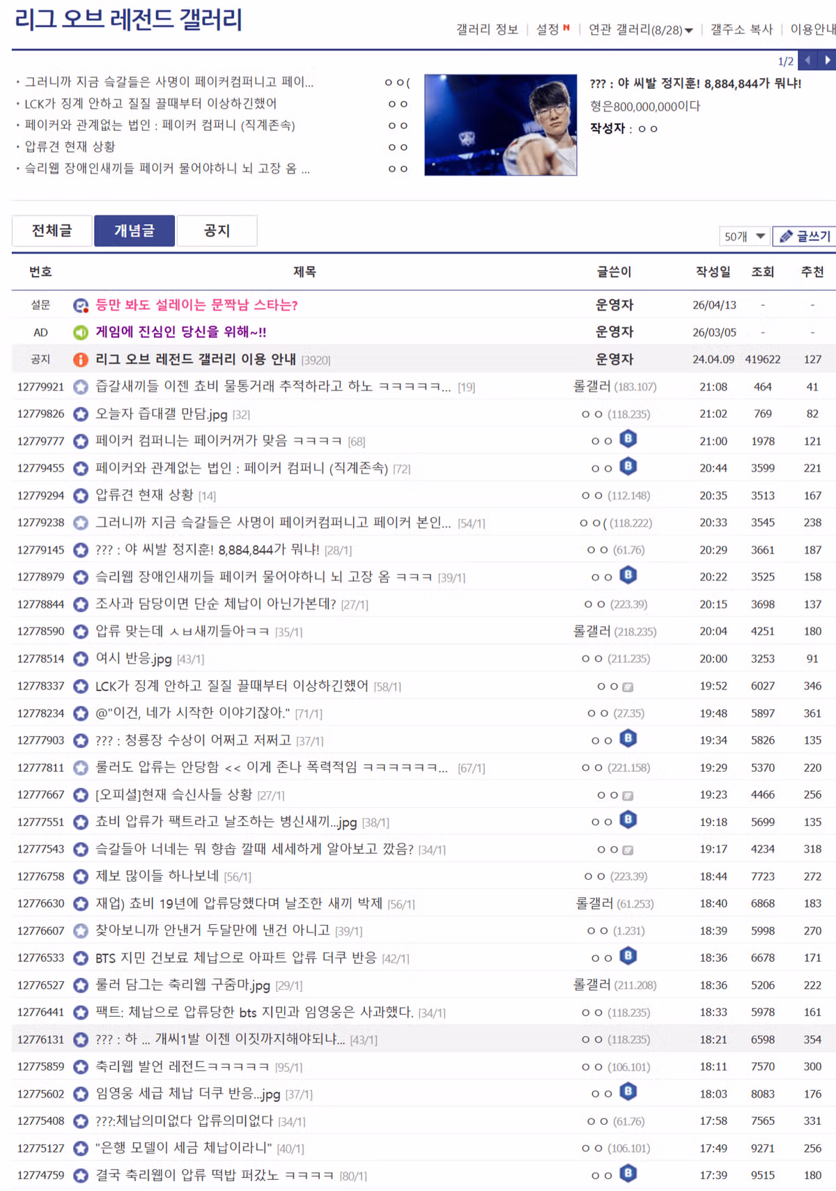Click the 조회 column header
The width and height of the screenshot is (836, 1191).
[x=763, y=272]
